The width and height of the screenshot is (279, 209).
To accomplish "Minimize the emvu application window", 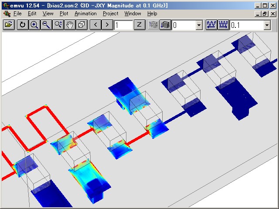I will pos(258,6).
